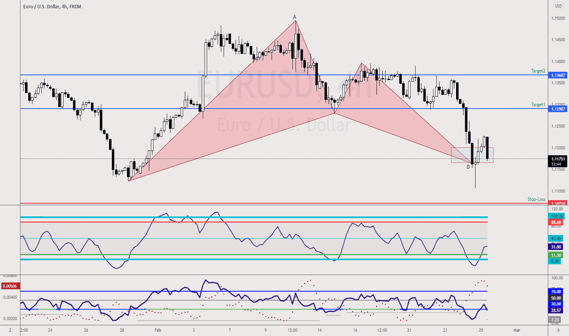Click the 1.12500 price axis label
Image resolution: width=569 pixels, height=336 pixels.
click(558, 126)
